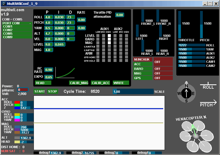Toggle ACC ROLL red graph swatch

17,102
